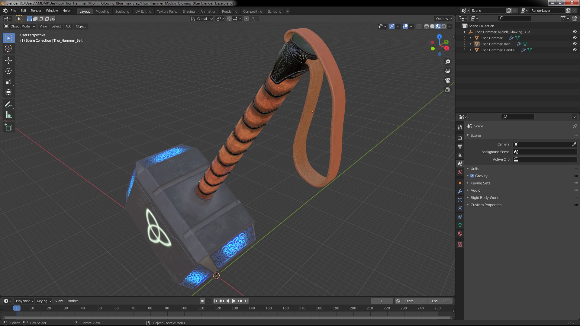
Task: Open the Texture properties tab
Action: point(460,245)
